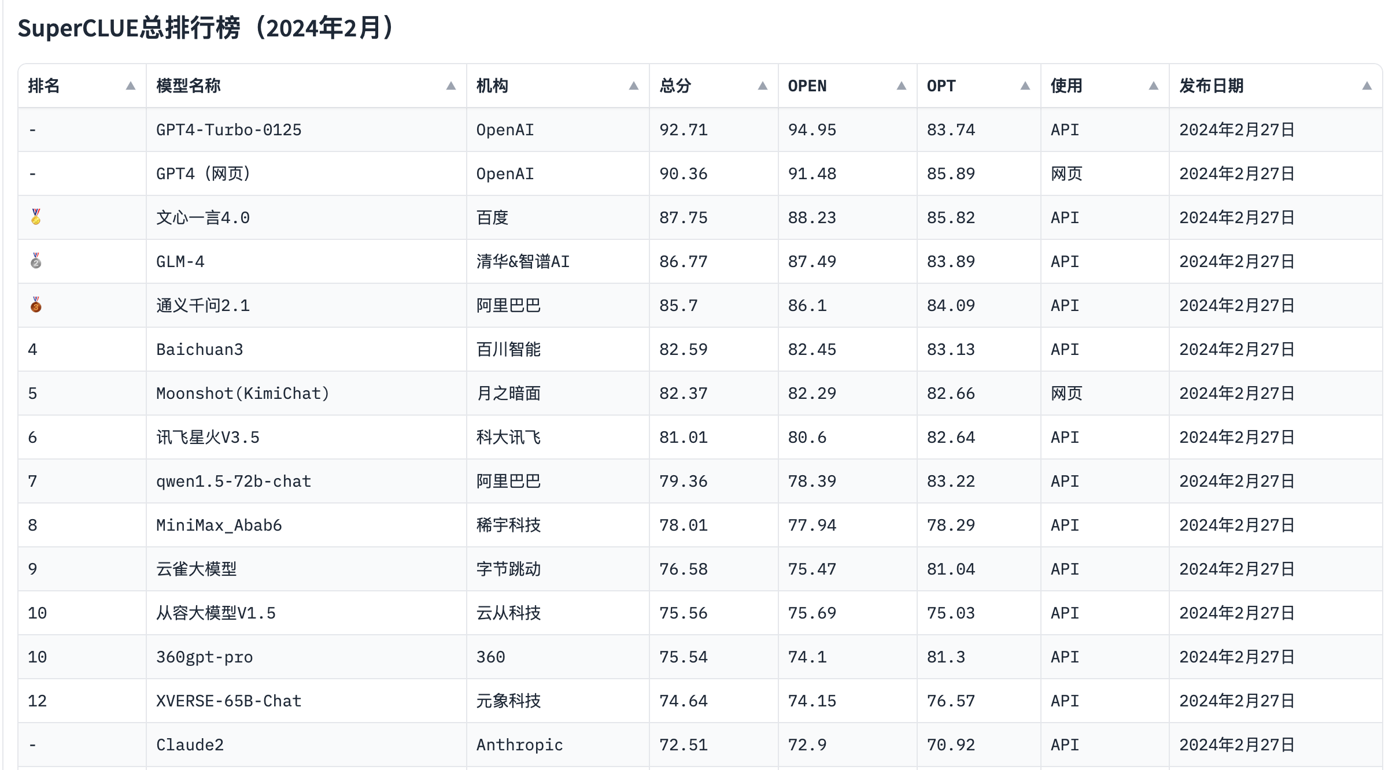Click the 清华&智谱AI organization cell
Viewport: 1396px width, 770px height.
tap(523, 262)
